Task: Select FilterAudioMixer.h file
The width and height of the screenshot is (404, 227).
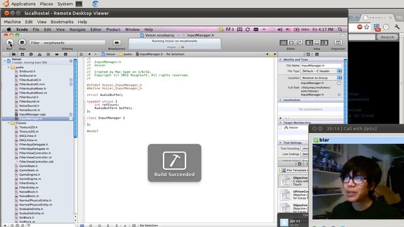Action: [32, 88]
